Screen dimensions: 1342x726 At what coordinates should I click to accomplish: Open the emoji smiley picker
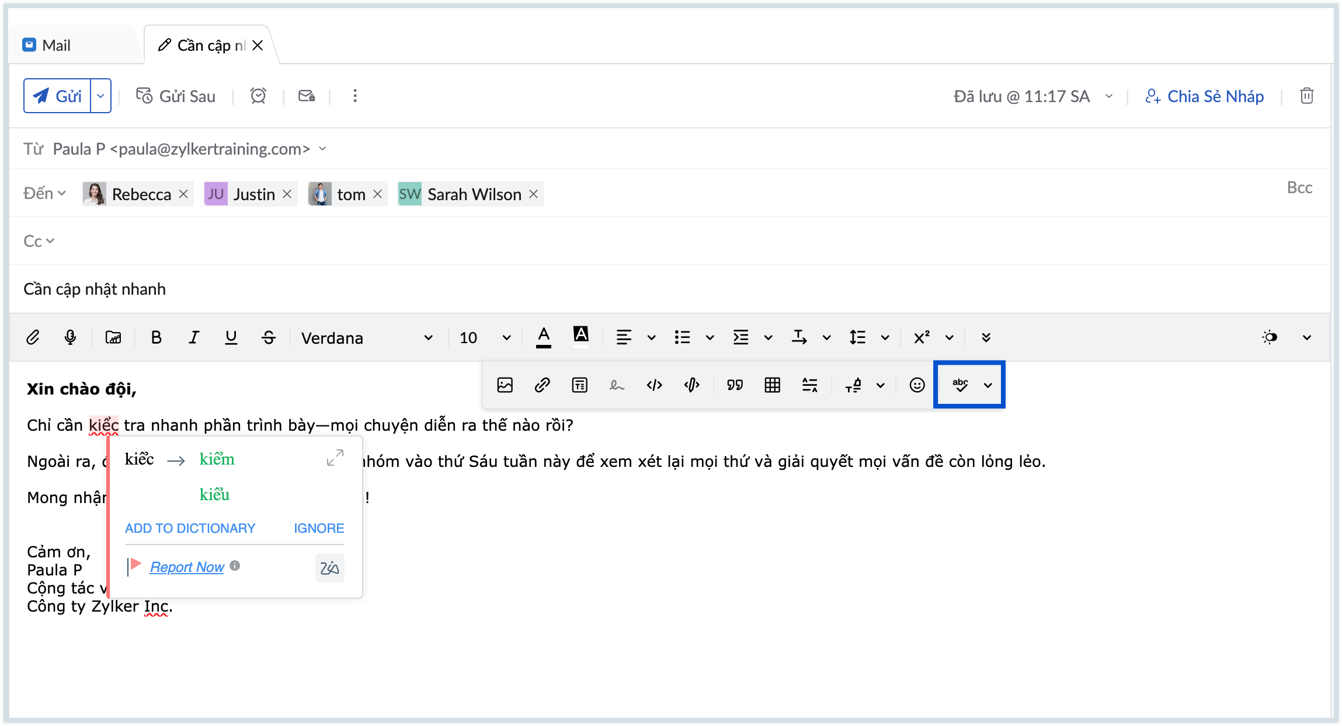pyautogui.click(x=917, y=385)
